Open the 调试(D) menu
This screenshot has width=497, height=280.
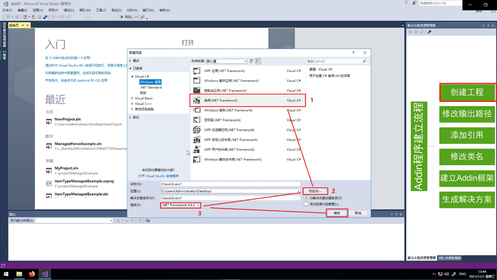(x=69, y=10)
